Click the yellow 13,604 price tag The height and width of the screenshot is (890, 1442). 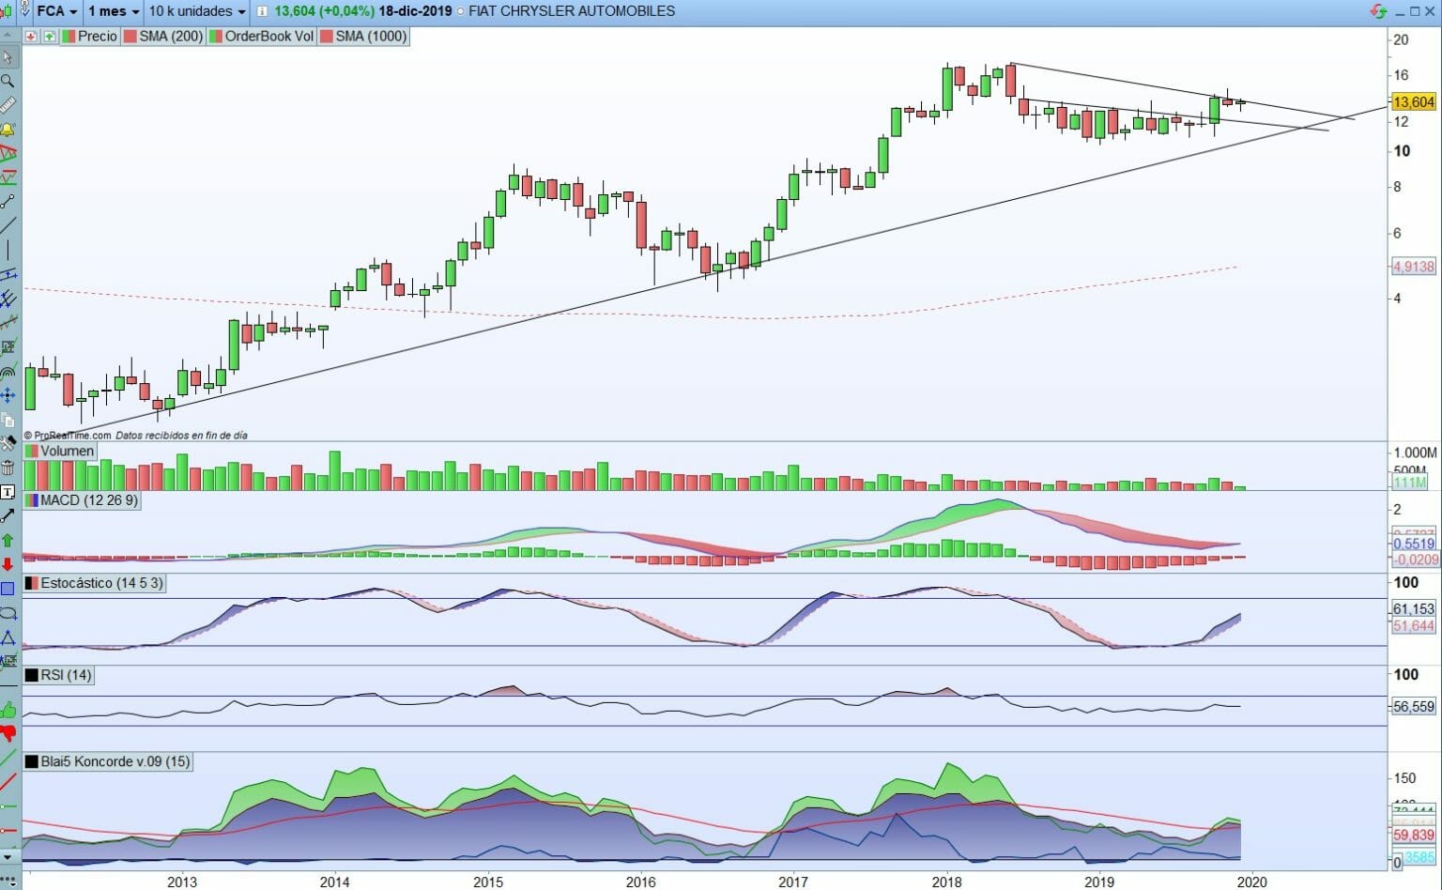1413,102
